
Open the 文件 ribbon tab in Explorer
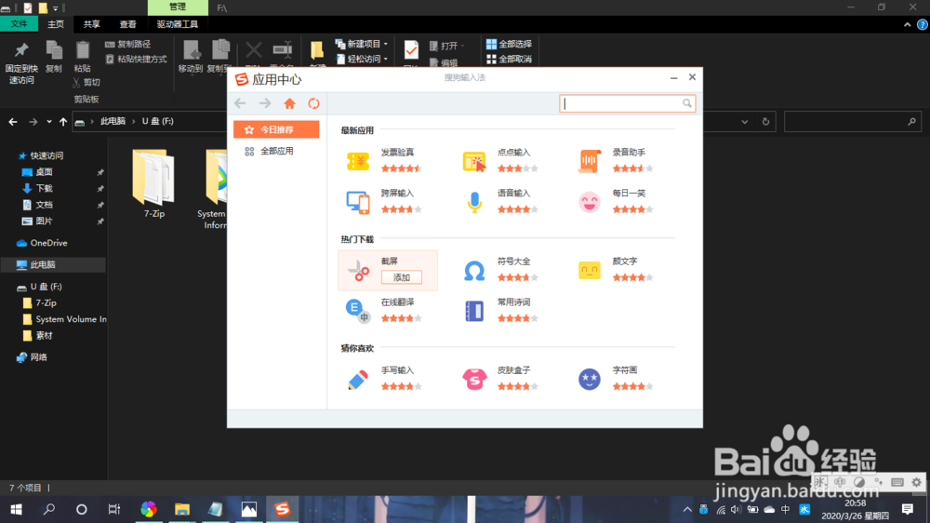19,24
